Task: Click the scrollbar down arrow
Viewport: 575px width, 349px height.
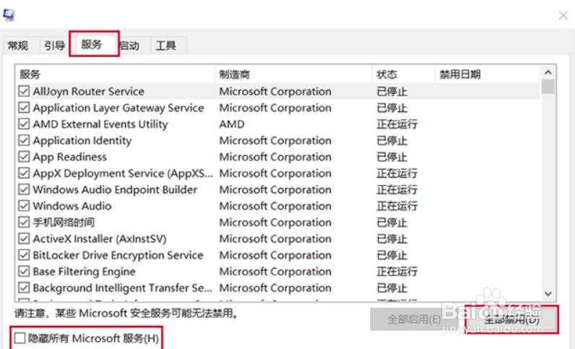Action: pyautogui.click(x=548, y=293)
